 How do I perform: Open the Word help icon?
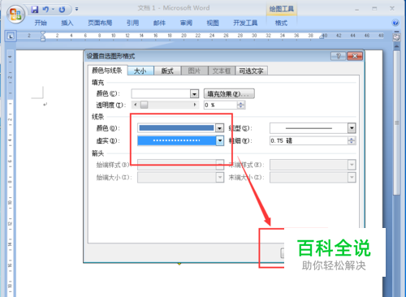tap(395, 23)
